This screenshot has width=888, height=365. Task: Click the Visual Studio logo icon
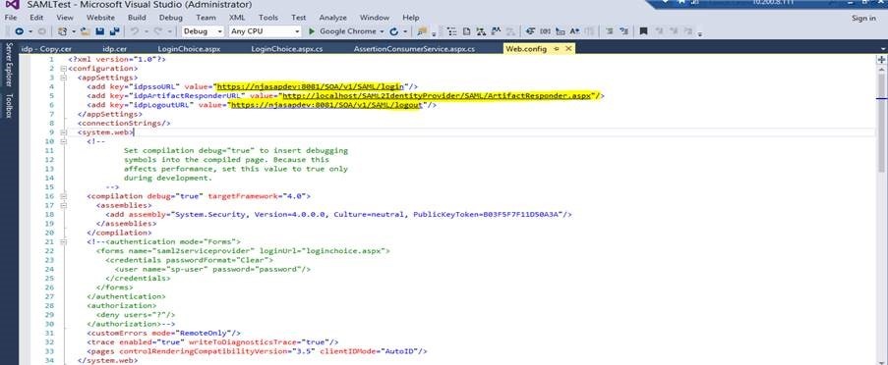[13, 6]
